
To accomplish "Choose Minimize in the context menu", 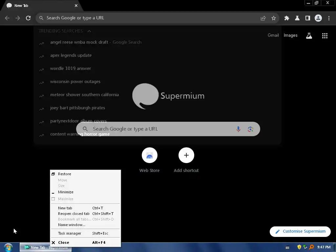I will point(85,192).
